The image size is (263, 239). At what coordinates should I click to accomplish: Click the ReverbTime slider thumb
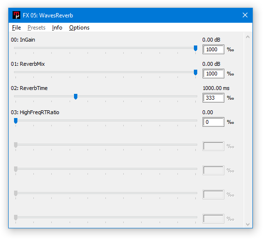[75, 97]
